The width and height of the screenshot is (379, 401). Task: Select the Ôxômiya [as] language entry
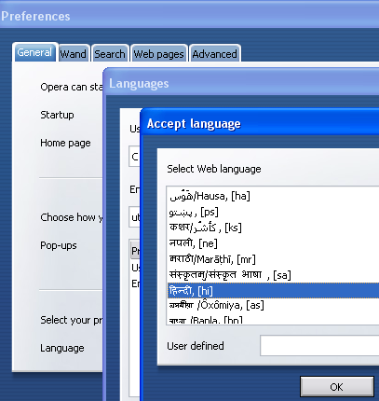click(273, 305)
